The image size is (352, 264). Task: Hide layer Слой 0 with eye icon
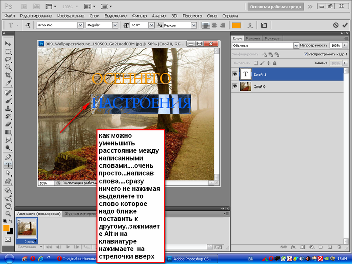235,86
